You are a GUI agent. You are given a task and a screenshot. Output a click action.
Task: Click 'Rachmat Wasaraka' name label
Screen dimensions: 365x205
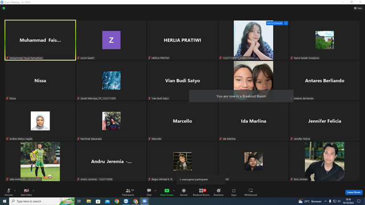tap(91, 139)
